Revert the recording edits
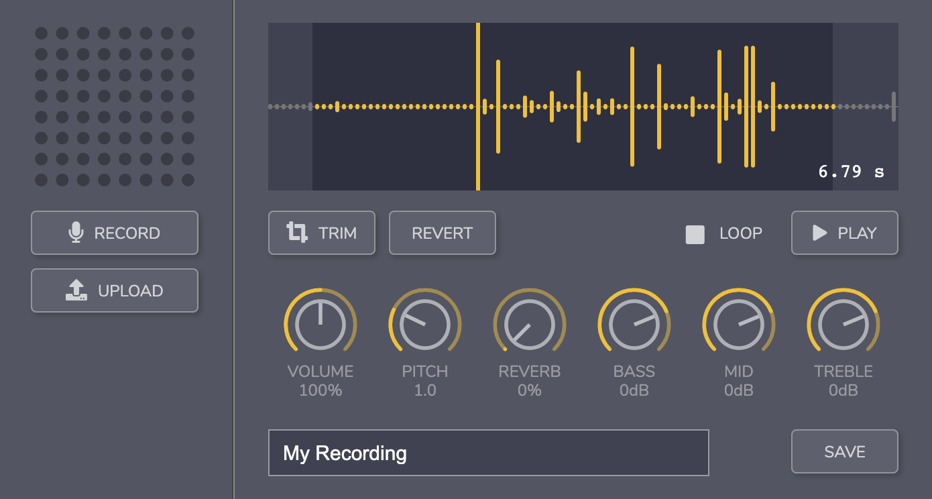932x499 pixels. [443, 233]
